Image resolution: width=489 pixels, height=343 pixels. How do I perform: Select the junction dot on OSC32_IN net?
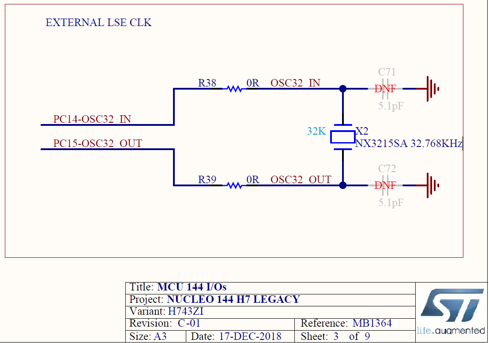[x=343, y=89]
